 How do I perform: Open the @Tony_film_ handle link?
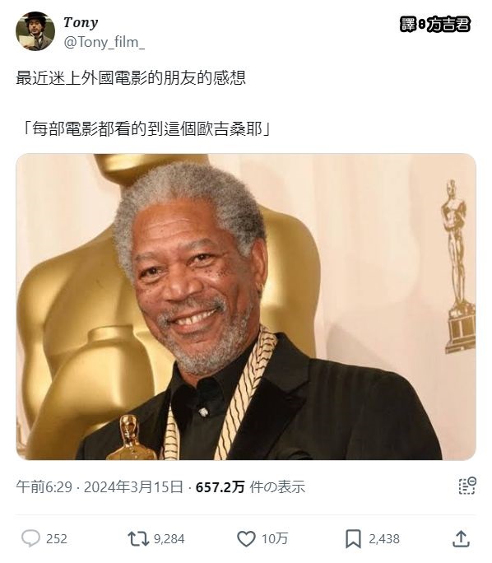(104, 42)
